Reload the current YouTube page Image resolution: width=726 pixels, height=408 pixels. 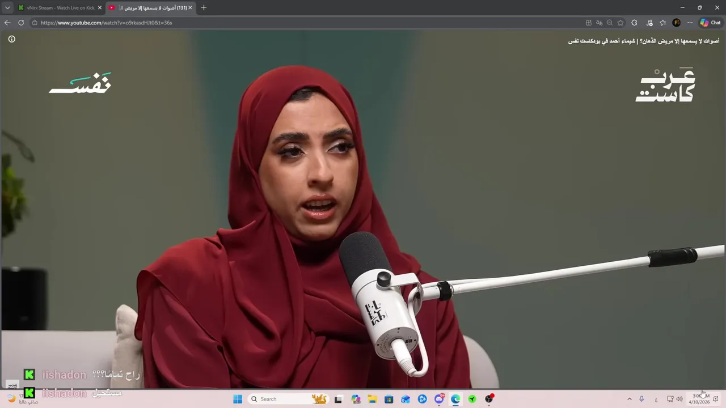(21, 23)
